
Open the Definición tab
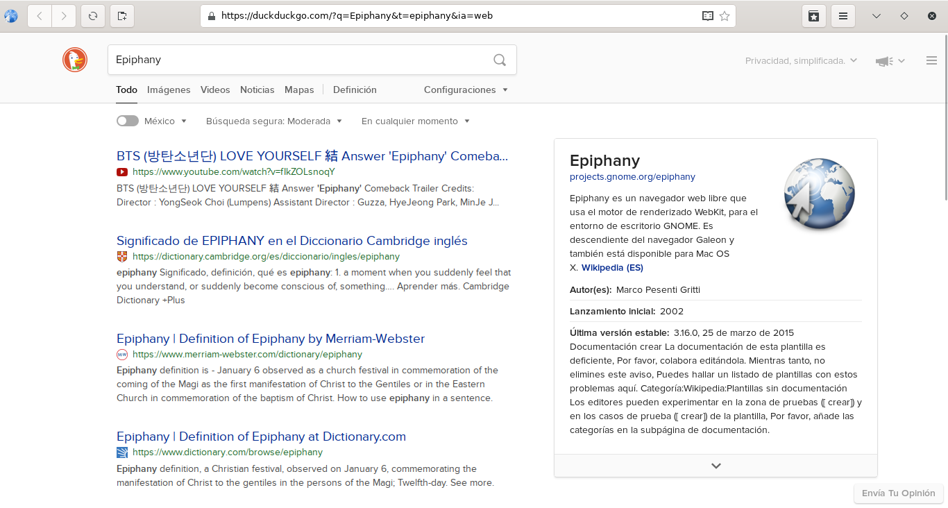(355, 90)
